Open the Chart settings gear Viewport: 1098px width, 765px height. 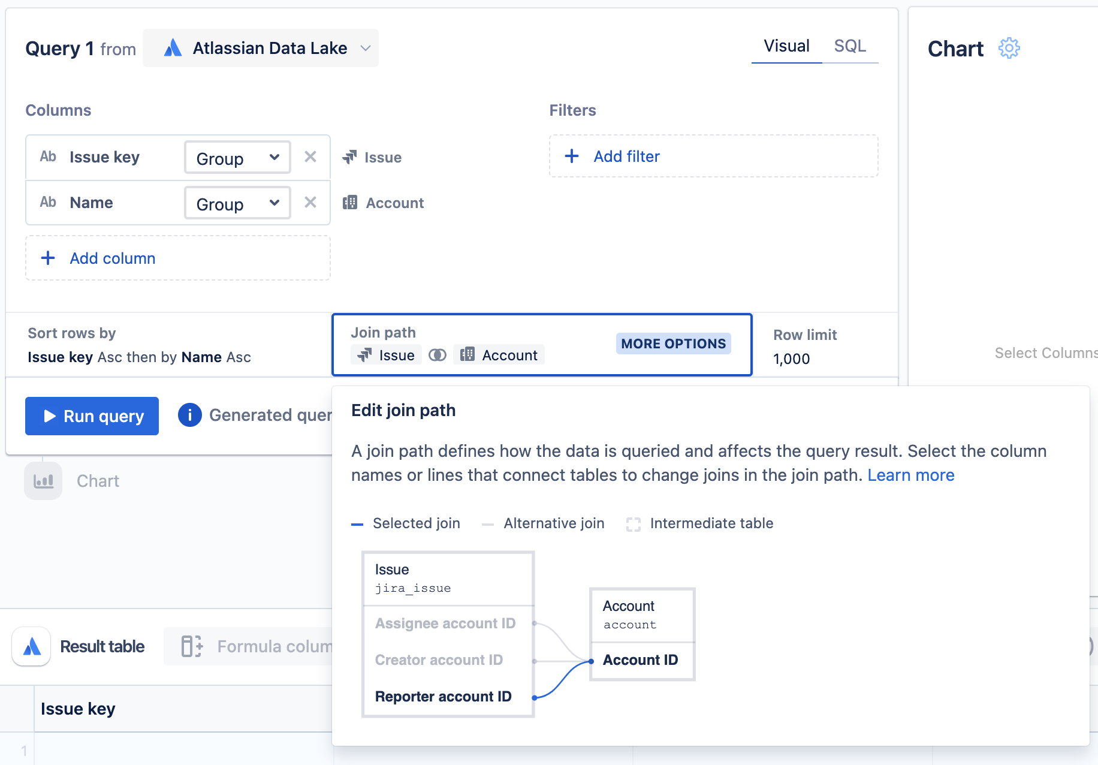[x=1009, y=48]
